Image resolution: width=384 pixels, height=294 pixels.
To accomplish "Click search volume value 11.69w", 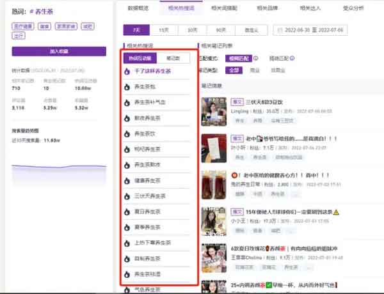I will click(52, 141).
